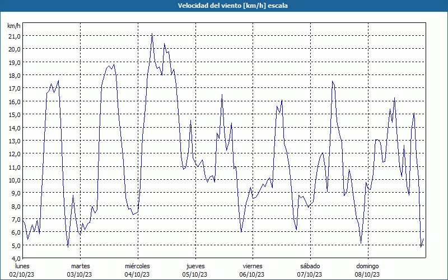
Task: Select the date label 05/10/23
Action: (x=194, y=274)
